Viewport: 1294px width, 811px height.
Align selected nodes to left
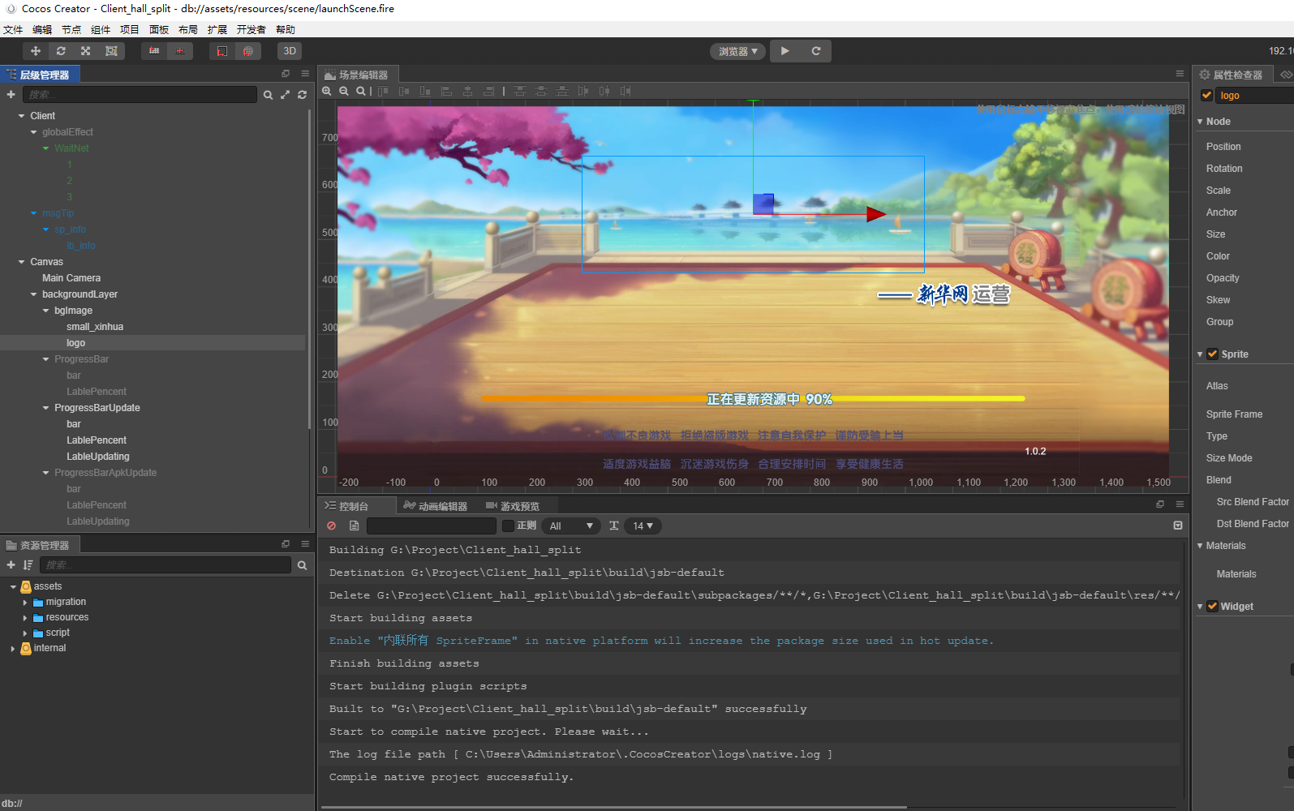[x=446, y=91]
